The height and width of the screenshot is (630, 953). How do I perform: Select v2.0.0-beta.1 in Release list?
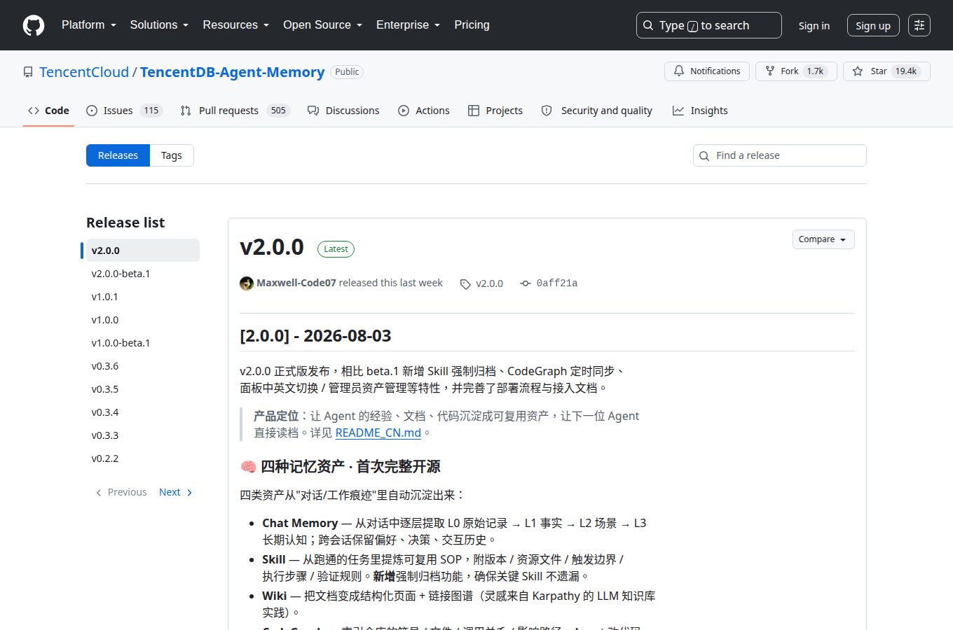point(143,274)
